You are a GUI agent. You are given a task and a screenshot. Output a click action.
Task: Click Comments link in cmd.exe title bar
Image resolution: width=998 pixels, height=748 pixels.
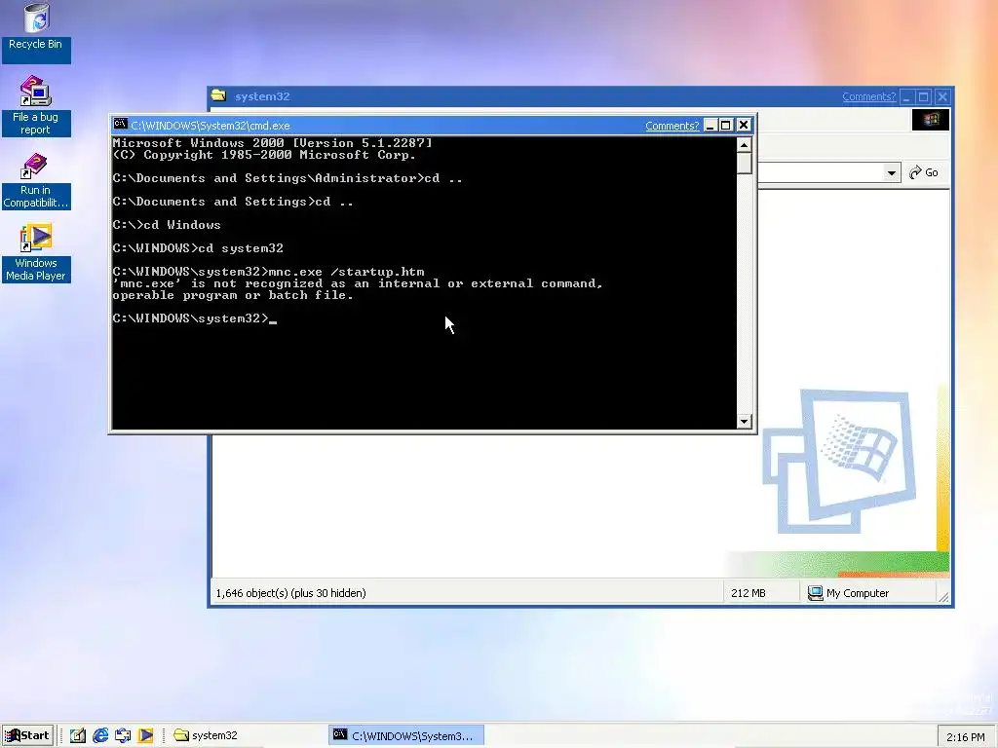pyautogui.click(x=672, y=126)
